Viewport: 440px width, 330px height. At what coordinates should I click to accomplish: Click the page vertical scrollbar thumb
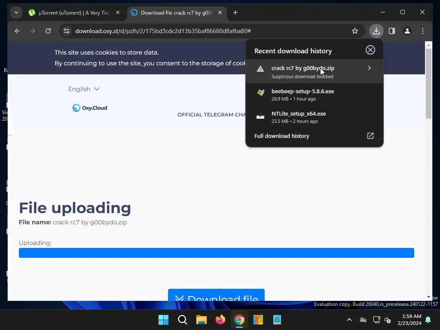coord(428,83)
